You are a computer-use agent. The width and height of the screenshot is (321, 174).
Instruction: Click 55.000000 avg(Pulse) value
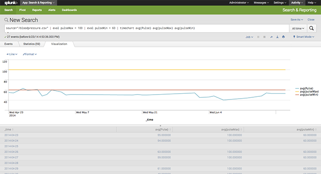click(164, 135)
